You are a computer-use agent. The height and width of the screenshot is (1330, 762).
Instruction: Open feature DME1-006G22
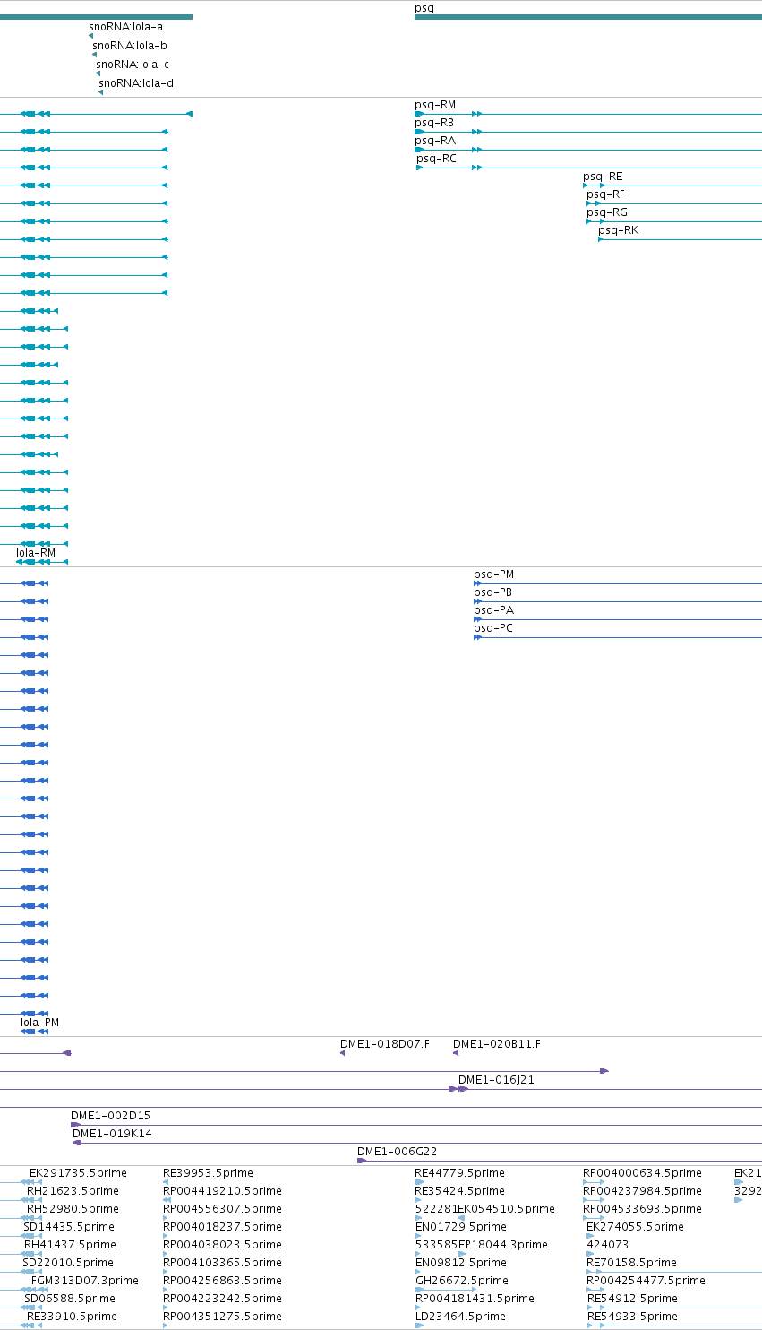tap(398, 1152)
